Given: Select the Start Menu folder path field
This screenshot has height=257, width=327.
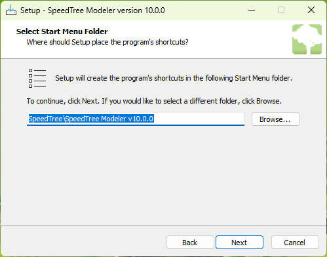Looking at the screenshot, I should pyautogui.click(x=136, y=119).
